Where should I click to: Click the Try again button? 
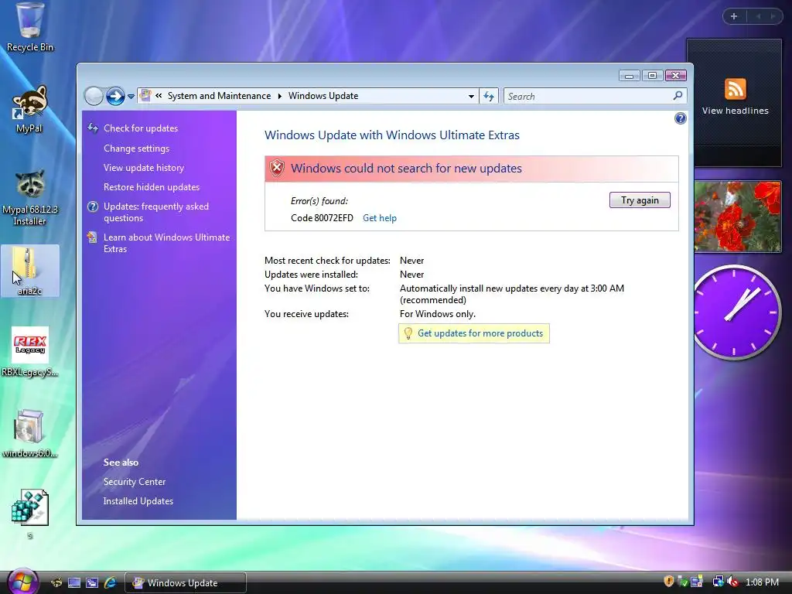point(640,200)
